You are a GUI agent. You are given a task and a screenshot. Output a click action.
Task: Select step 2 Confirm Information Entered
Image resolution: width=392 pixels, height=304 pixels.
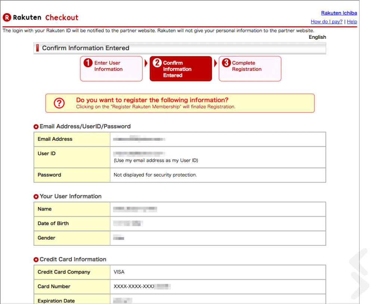pos(181,68)
